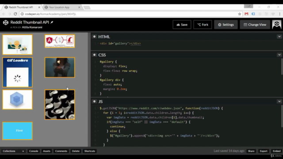The image size is (283, 159).
Task: Select the Angular Rails logo thumbnail
Action: click(60, 41)
